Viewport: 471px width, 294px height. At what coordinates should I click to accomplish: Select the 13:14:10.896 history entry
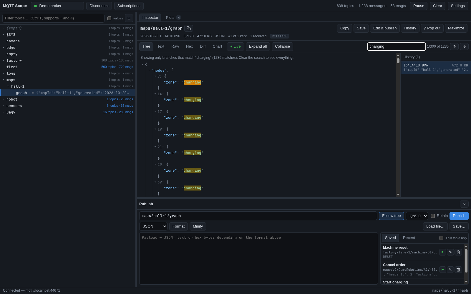pyautogui.click(x=436, y=68)
